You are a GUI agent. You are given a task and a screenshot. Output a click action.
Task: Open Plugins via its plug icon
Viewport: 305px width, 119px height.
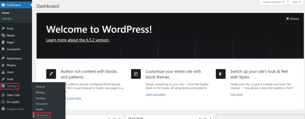coord(3,65)
